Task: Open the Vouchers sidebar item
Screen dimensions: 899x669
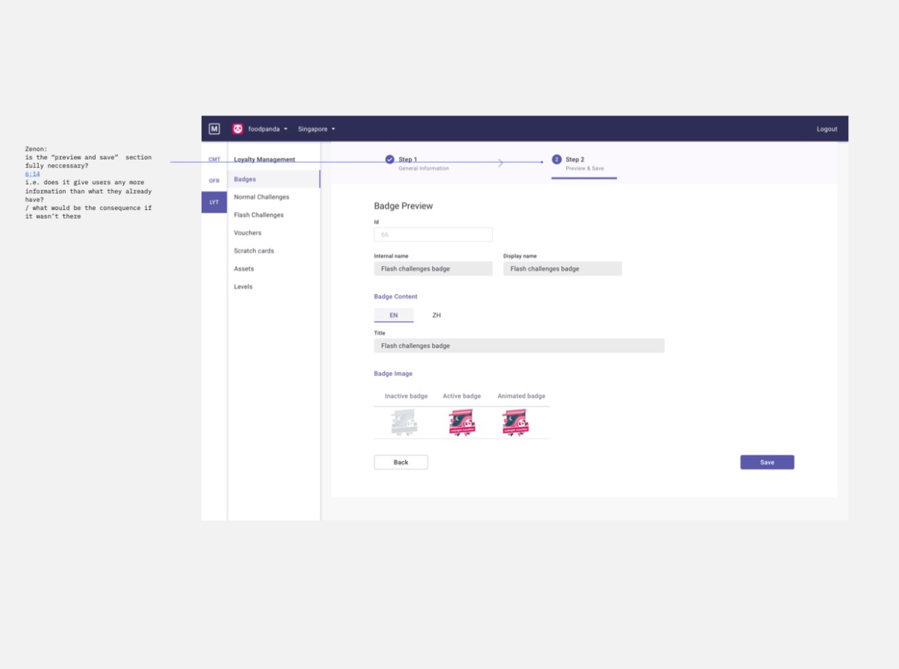Action: tap(248, 233)
